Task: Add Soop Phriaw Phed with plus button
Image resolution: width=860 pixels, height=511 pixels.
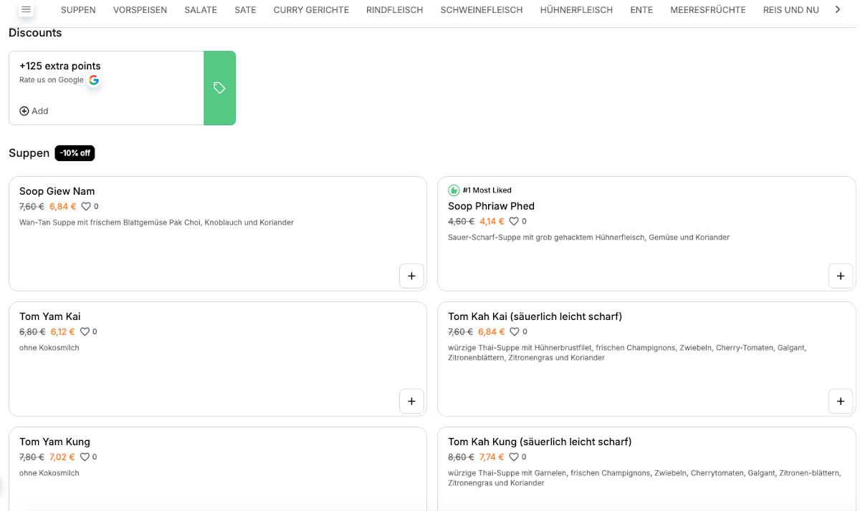Action: (840, 276)
